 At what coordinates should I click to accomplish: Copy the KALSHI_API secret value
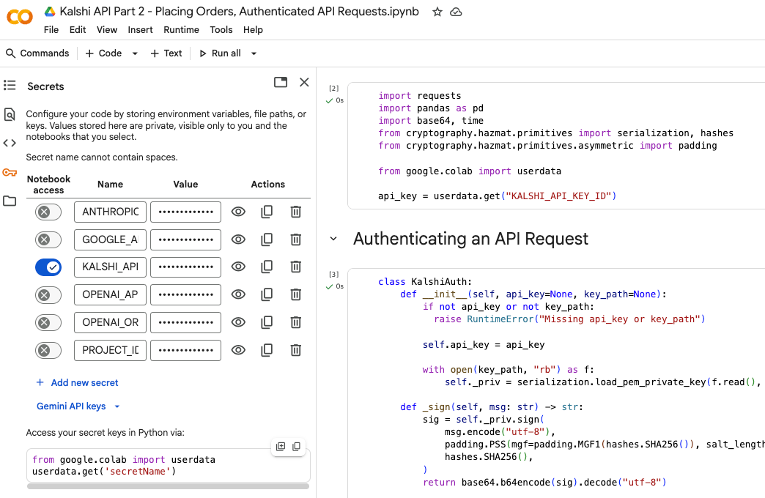pos(267,267)
